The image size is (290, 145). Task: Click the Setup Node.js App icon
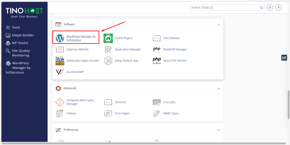[108, 61]
